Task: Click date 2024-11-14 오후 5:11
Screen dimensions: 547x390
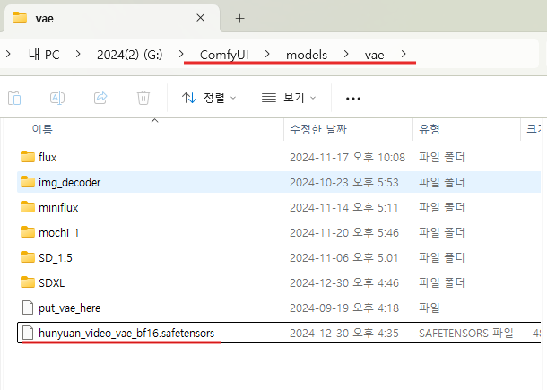Action: [344, 208]
